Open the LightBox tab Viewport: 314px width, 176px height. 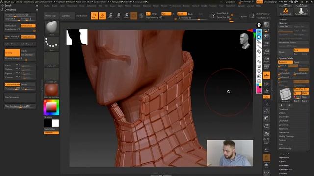[66, 16]
